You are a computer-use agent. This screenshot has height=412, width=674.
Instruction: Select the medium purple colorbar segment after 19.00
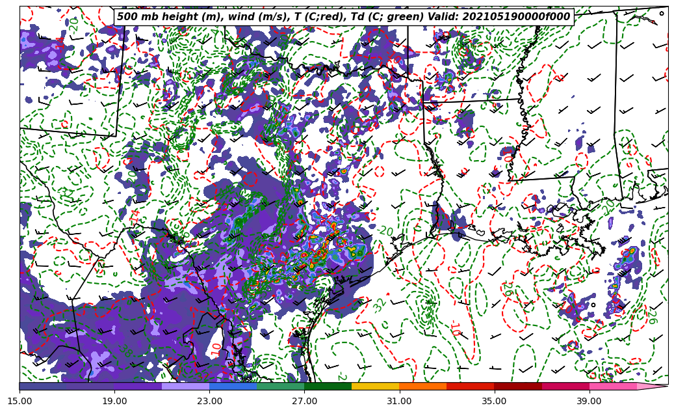138,386
